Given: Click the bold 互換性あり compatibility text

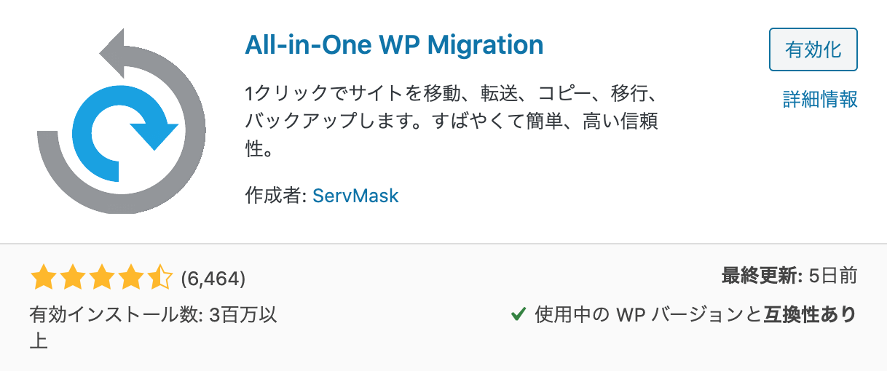Looking at the screenshot, I should (810, 315).
